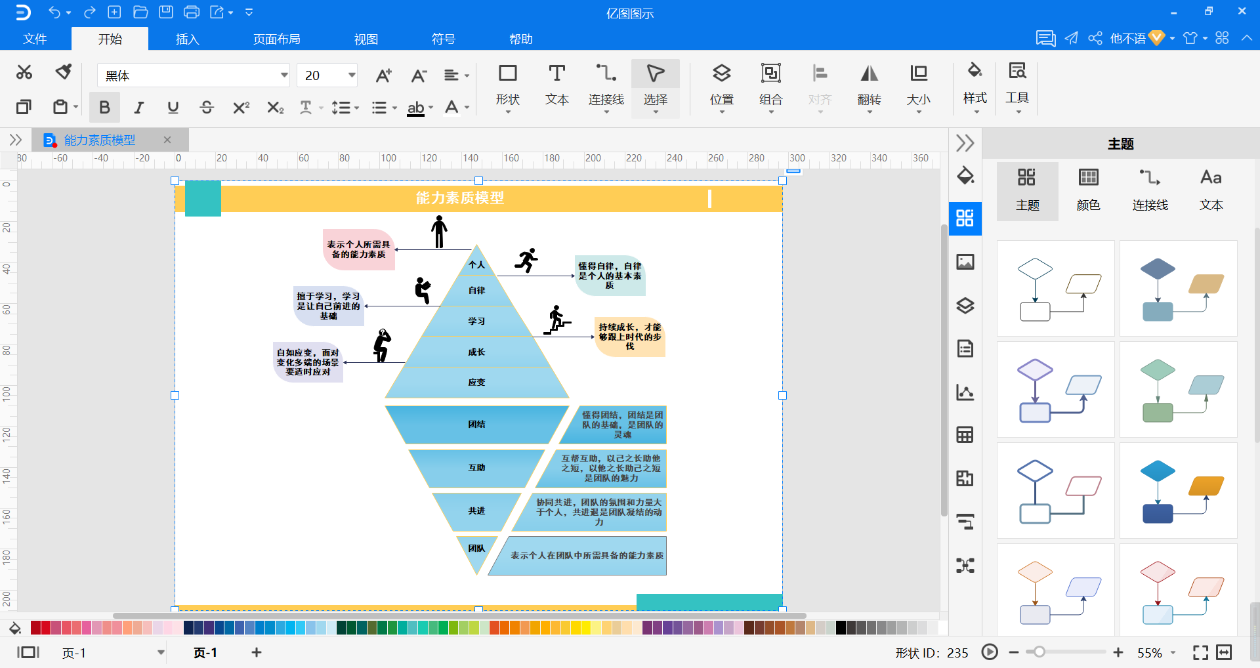Open the image panel in right sidebar
The height and width of the screenshot is (668, 1260).
(965, 262)
